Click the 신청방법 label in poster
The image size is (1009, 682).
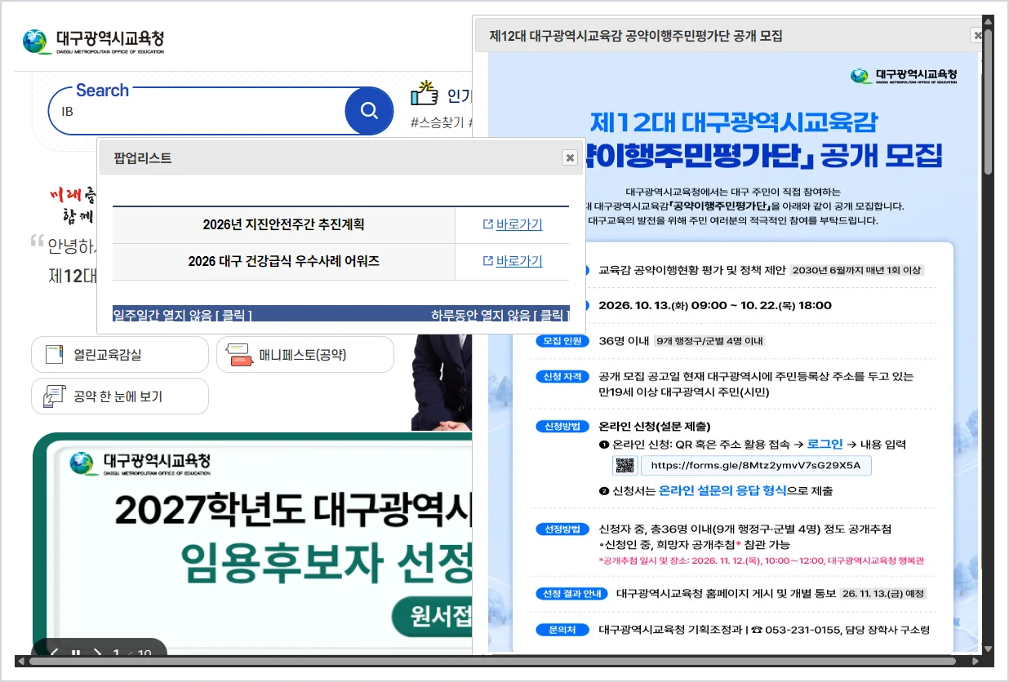[562, 427]
